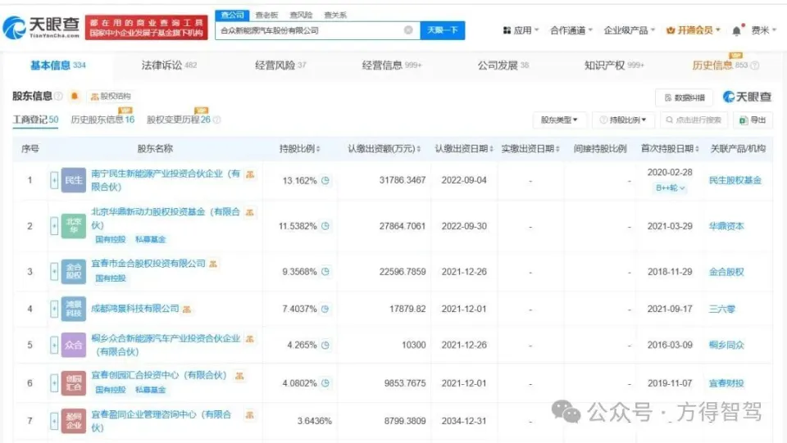Click the pie chart icon beside 4.265%
Image resolution: width=787 pixels, height=443 pixels.
coord(325,345)
